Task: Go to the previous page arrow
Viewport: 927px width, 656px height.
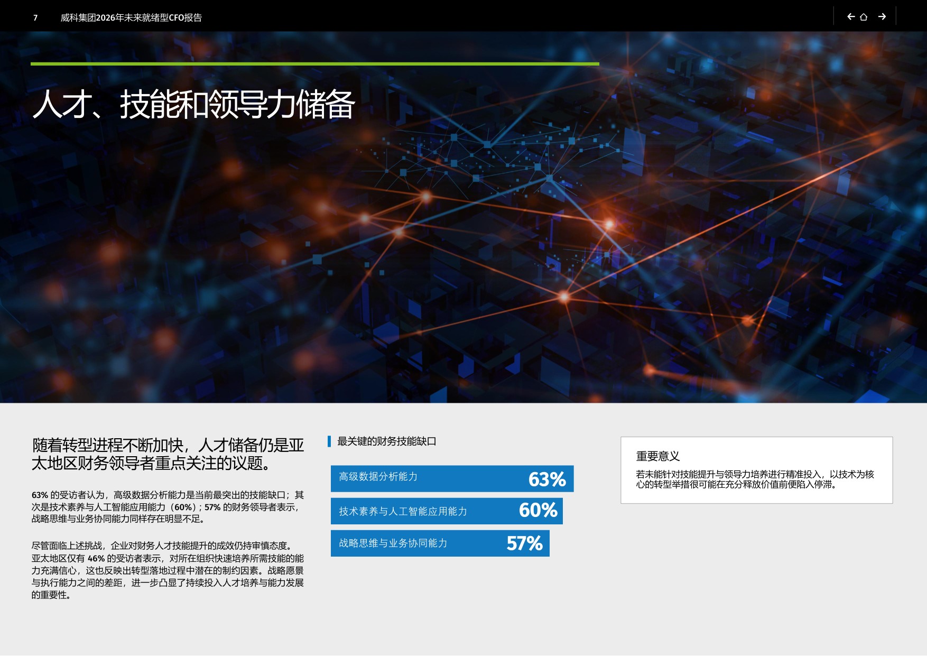Action: coord(851,17)
